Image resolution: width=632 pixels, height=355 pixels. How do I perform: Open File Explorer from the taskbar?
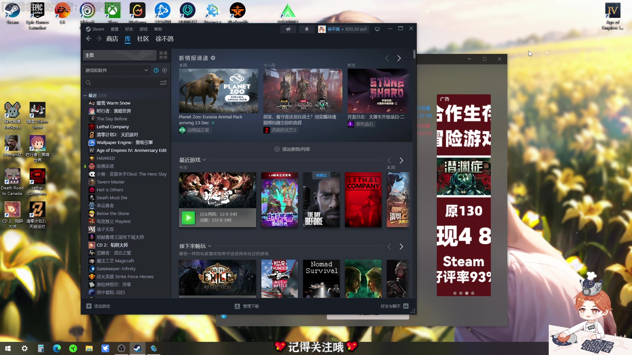[x=89, y=348]
